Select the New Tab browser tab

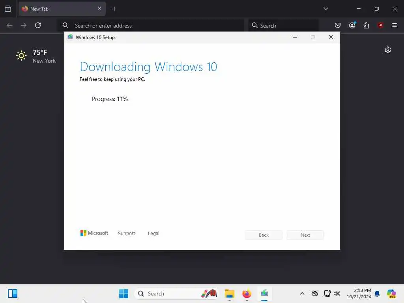coord(62,9)
